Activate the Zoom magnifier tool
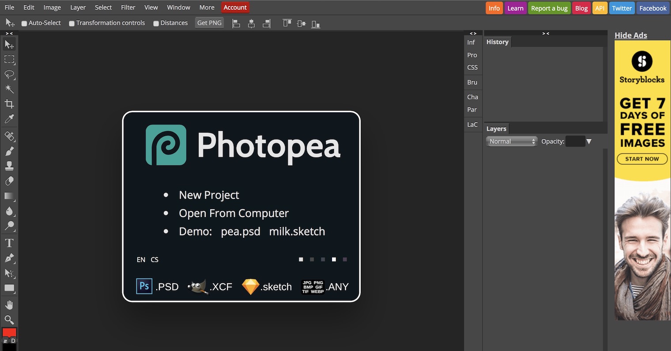 (9, 320)
